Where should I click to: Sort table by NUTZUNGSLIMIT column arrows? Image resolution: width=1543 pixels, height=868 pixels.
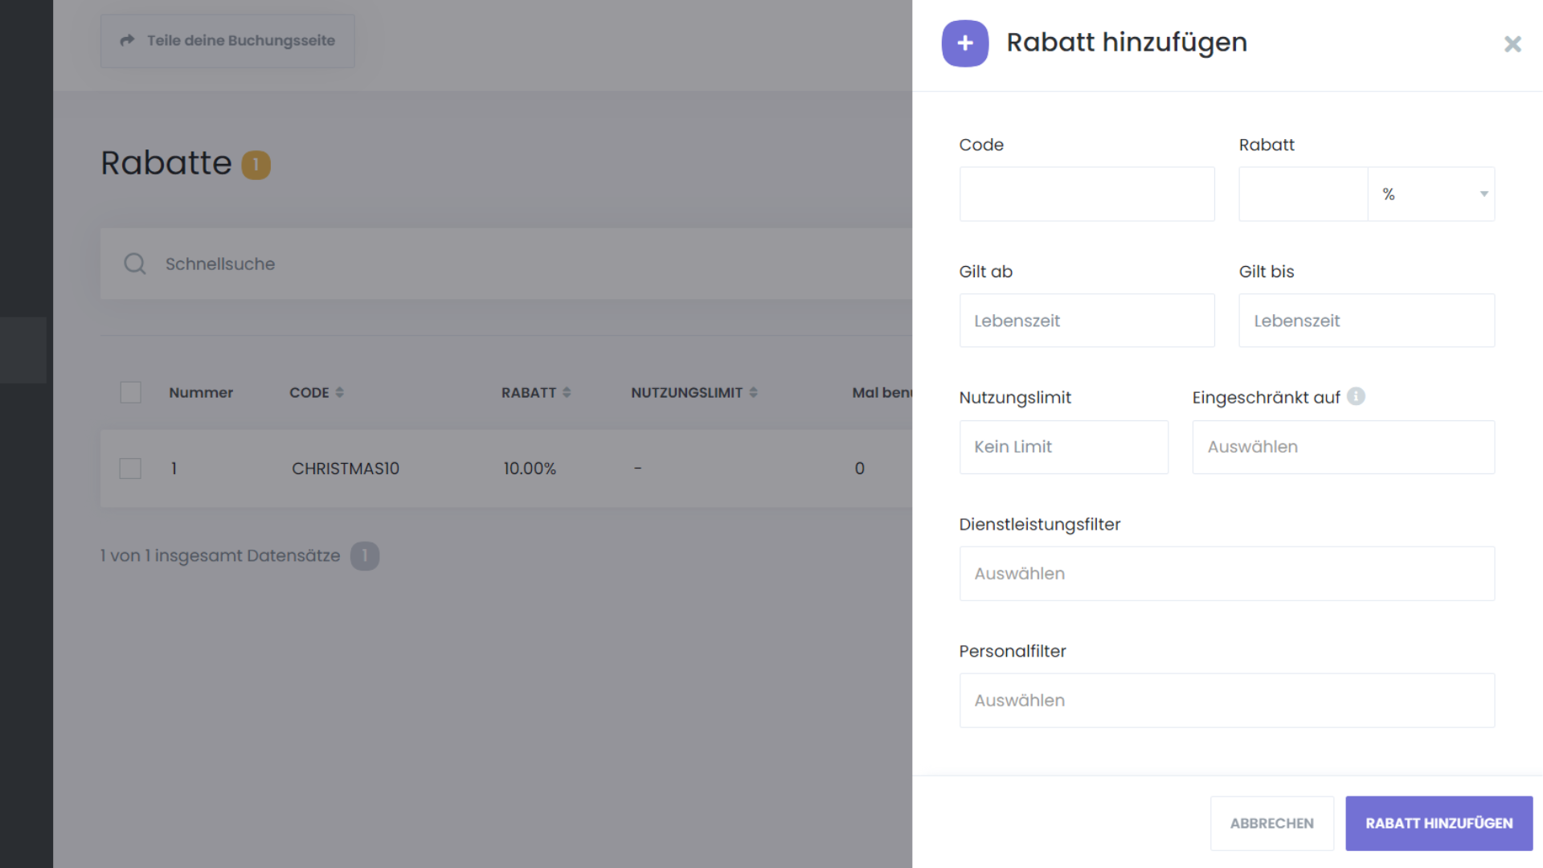753,392
